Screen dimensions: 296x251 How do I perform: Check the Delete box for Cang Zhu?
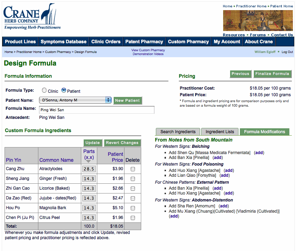[x=133, y=169]
